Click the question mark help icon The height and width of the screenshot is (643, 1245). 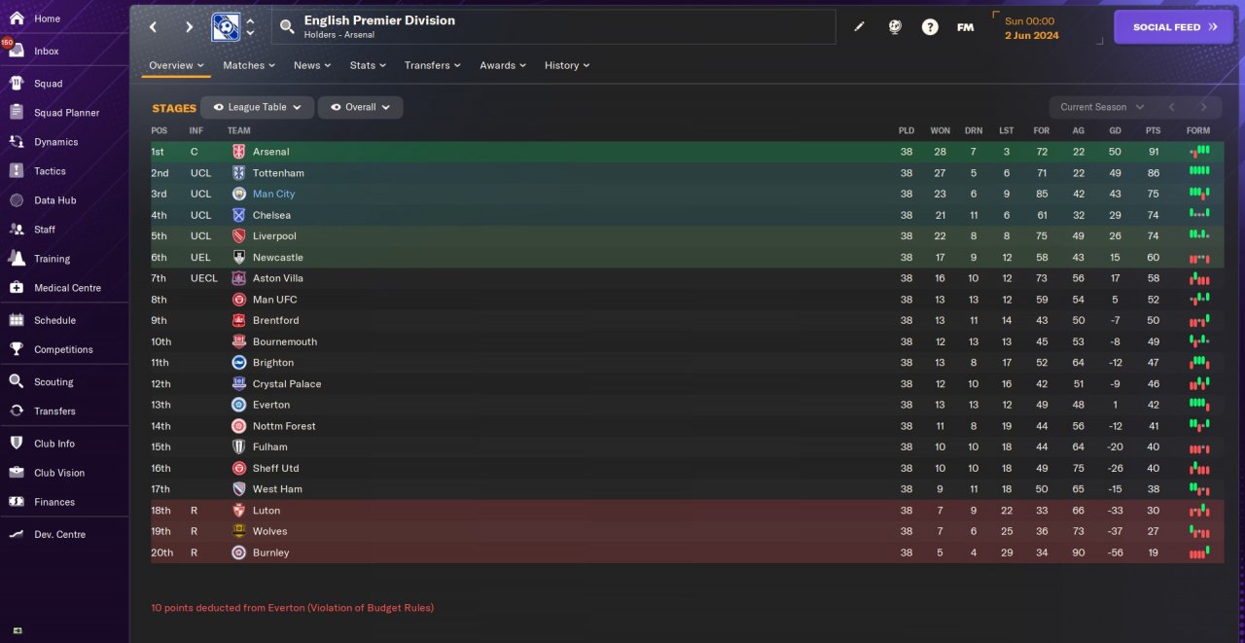tap(930, 27)
